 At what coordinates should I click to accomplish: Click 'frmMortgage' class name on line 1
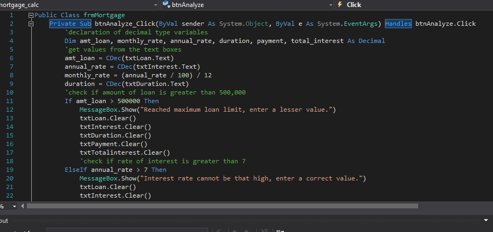point(104,15)
